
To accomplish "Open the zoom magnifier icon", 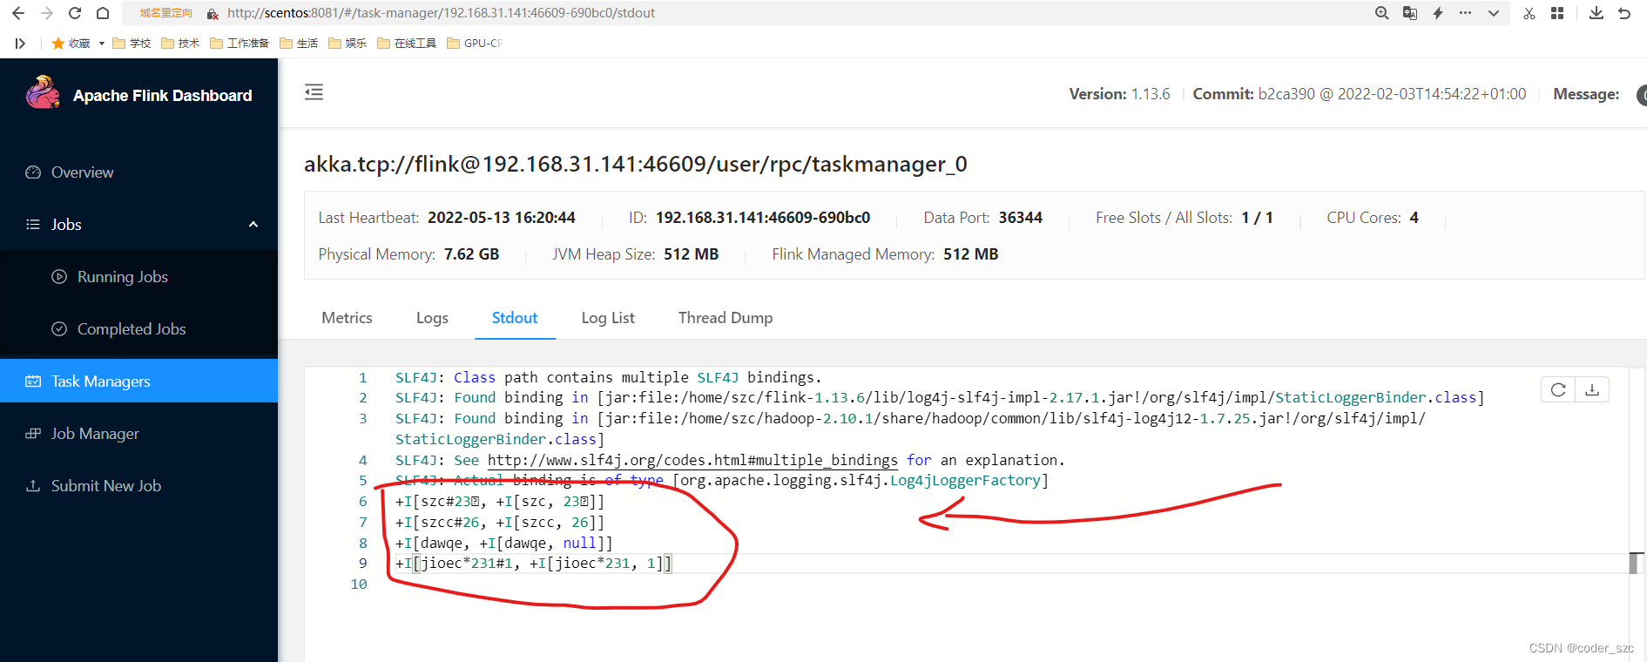I will [x=1382, y=13].
